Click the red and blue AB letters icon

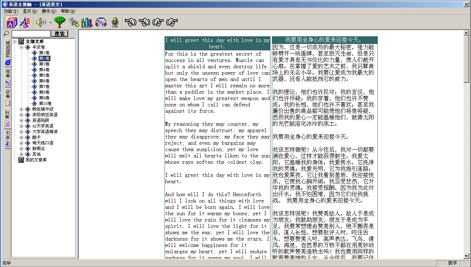(25, 23)
